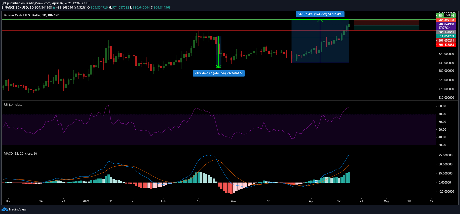Click the MACD 0.000000 axis value
The image size is (460, 214).
coord(445,183)
